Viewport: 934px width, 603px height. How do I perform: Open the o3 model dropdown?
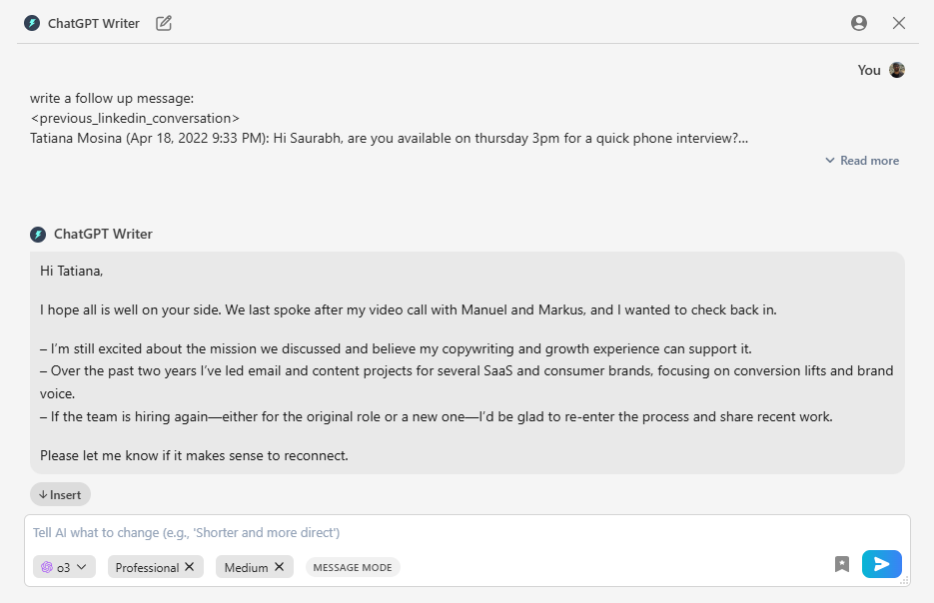[x=64, y=567]
